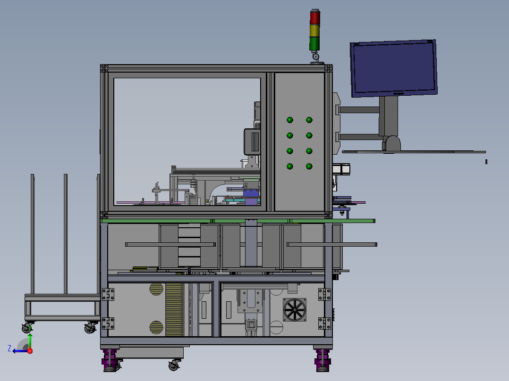Screen dimensions: 509x381
Task: Select the green lamp of the signal tower
Action: (314, 44)
